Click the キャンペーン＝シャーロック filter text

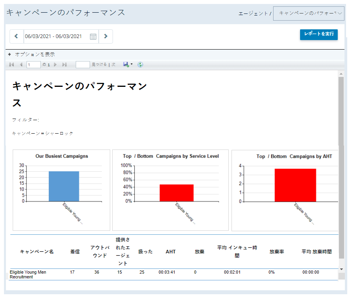tap(43, 133)
